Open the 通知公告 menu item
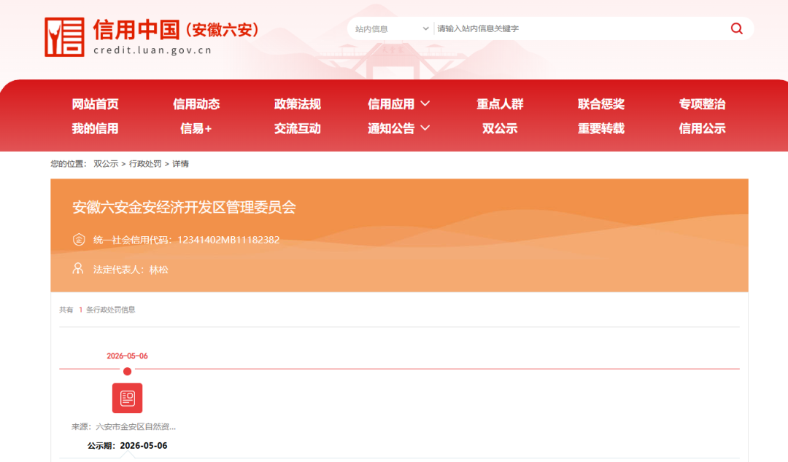The image size is (788, 462). pos(391,128)
